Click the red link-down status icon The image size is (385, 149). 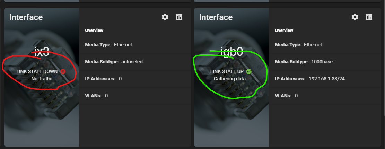pos(63,71)
